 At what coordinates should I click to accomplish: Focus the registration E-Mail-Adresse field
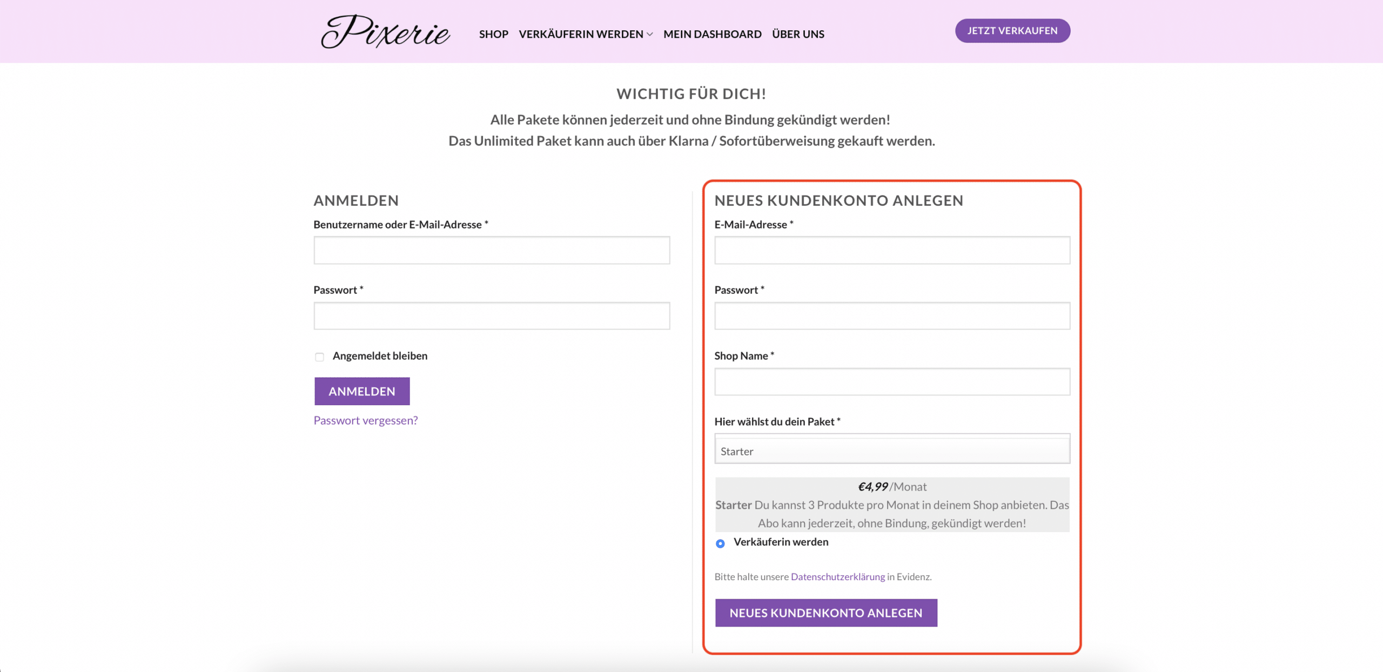tap(892, 250)
